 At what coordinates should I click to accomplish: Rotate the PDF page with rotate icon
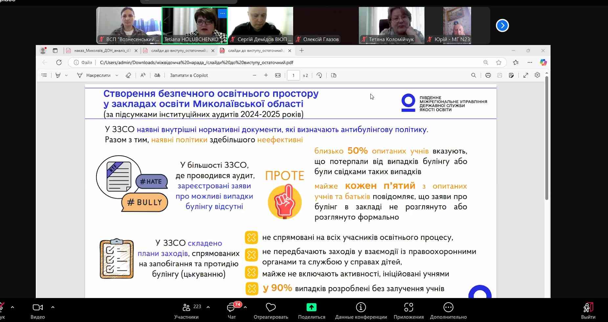[319, 75]
